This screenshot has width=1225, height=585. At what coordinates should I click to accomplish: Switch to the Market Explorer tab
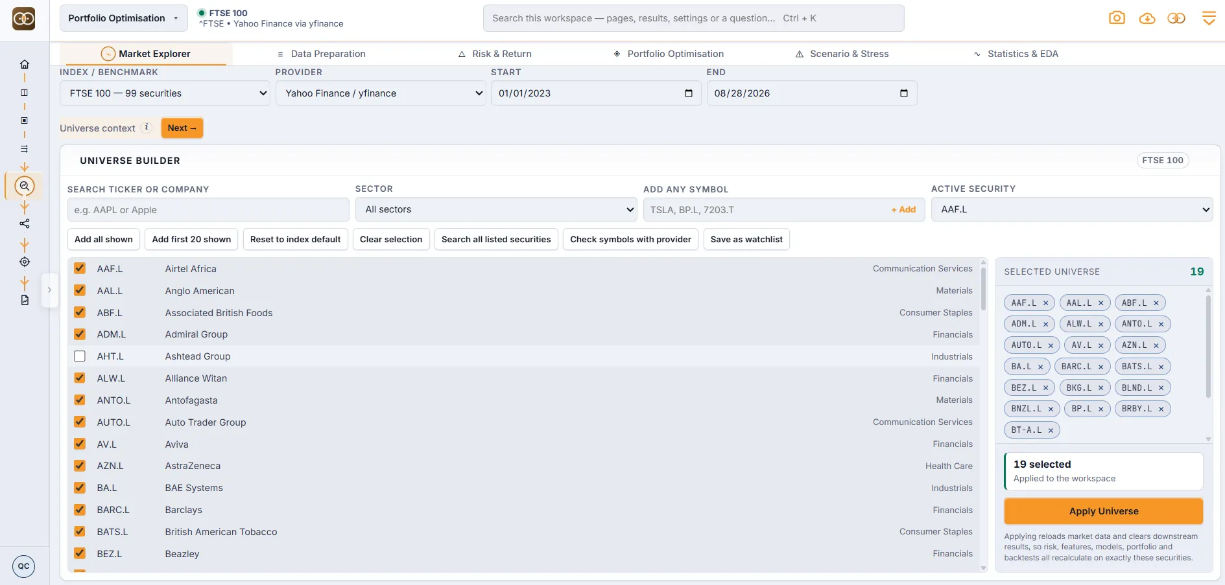146,54
